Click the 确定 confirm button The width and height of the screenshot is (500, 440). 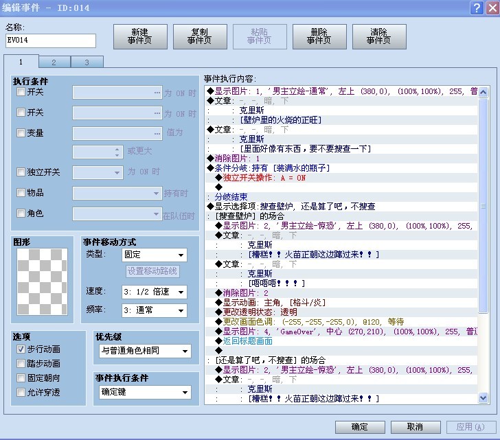(360, 427)
